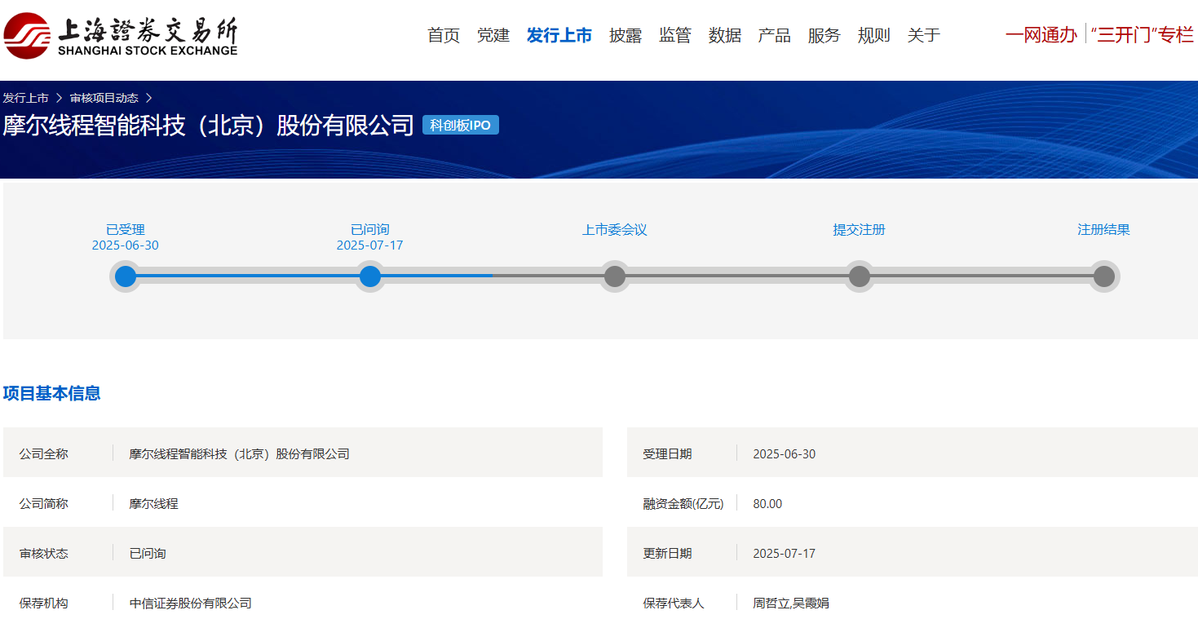Click the 融资金额 value 80.00
Viewport: 1198px width, 619px height.
pyautogui.click(x=767, y=504)
